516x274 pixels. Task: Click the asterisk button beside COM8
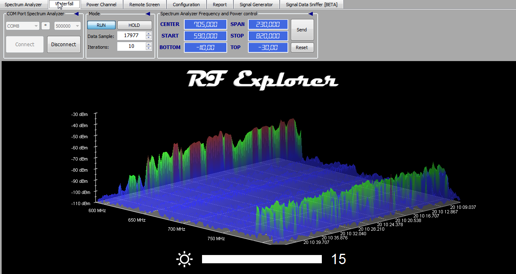click(x=46, y=26)
